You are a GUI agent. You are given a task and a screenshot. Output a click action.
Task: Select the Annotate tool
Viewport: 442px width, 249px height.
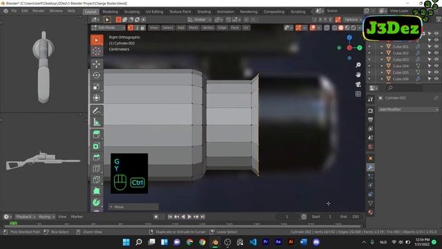[x=97, y=111]
